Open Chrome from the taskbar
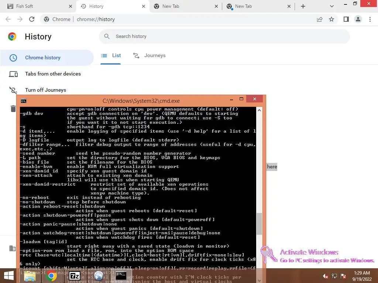Viewport: 378px width, 283px height. [51, 276]
